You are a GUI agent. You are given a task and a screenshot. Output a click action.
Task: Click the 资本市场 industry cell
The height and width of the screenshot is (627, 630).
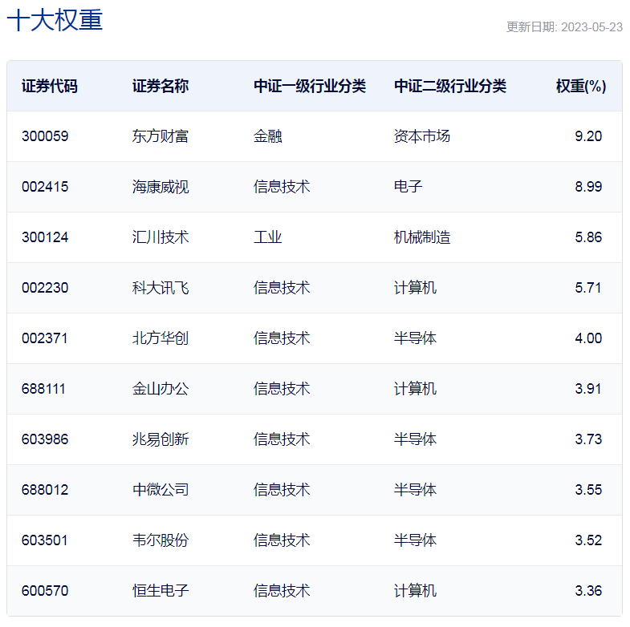tap(422, 136)
